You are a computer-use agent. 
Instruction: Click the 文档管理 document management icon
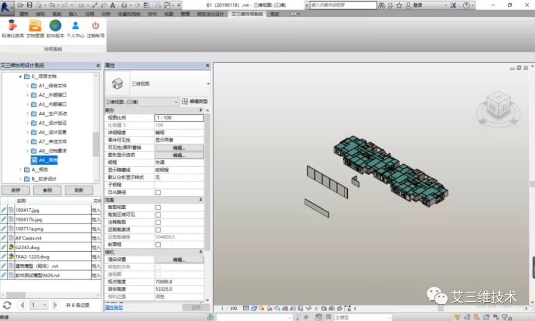35,26
